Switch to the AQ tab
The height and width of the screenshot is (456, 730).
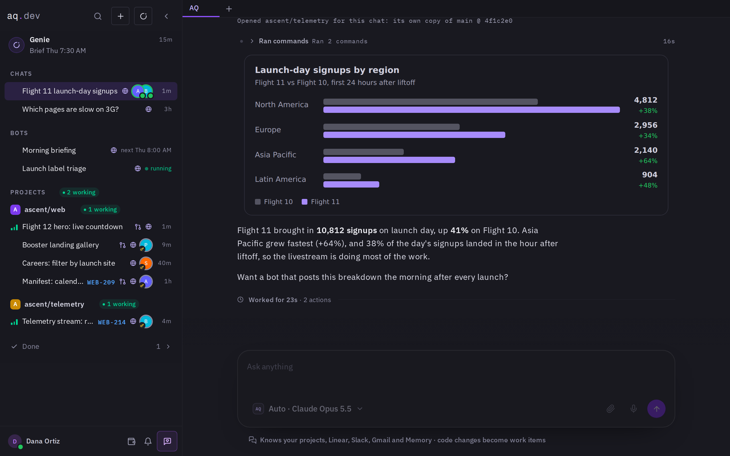click(201, 9)
